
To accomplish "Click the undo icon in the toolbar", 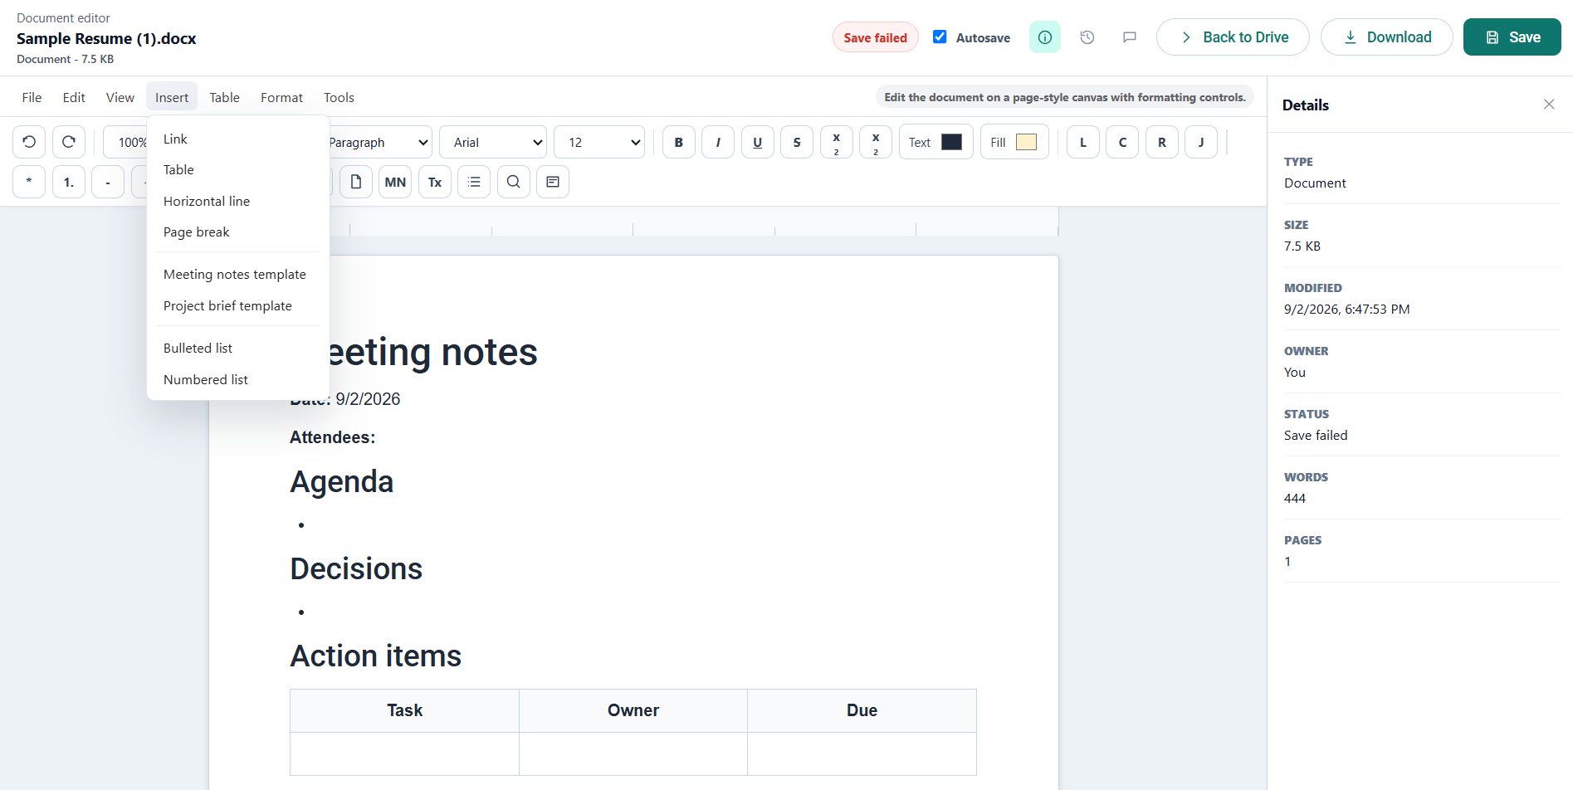I will point(29,142).
